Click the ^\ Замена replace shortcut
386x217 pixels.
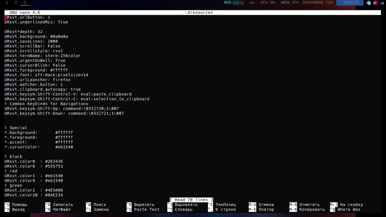tap(97, 209)
